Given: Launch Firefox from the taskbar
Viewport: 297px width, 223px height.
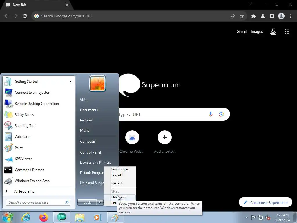Looking at the screenshot, I should (44, 217).
